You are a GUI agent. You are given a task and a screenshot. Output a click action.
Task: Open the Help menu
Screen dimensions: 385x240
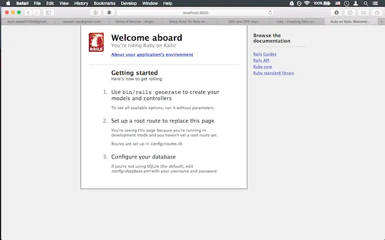pyautogui.click(x=168, y=3)
